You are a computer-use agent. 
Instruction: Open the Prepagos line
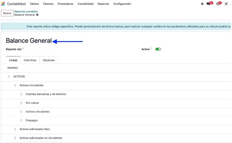click(32, 120)
